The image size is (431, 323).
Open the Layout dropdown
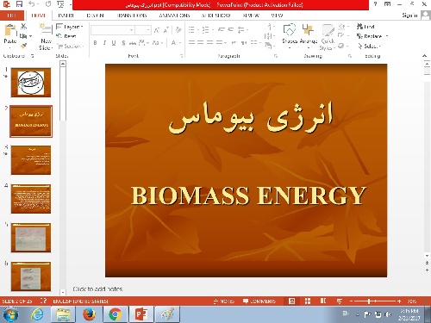70,27
